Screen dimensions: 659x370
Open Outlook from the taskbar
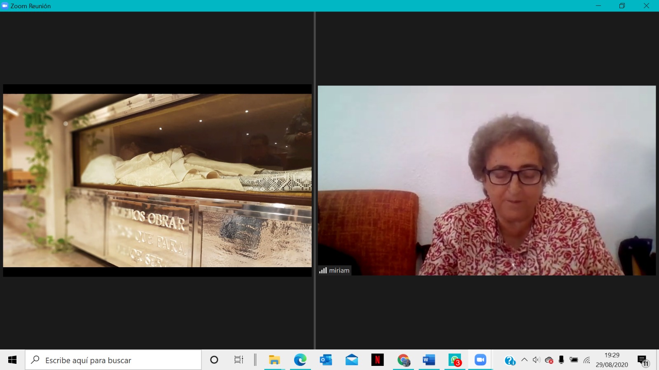[x=326, y=360]
